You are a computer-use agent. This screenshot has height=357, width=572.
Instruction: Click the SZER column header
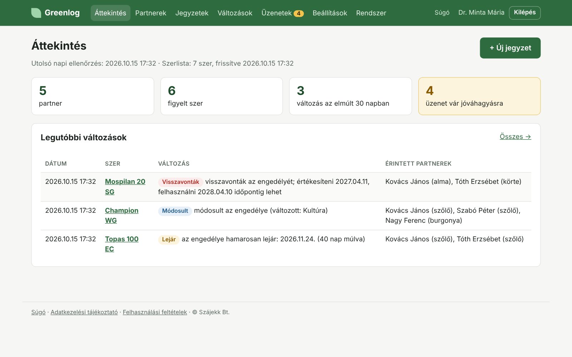[x=113, y=164]
